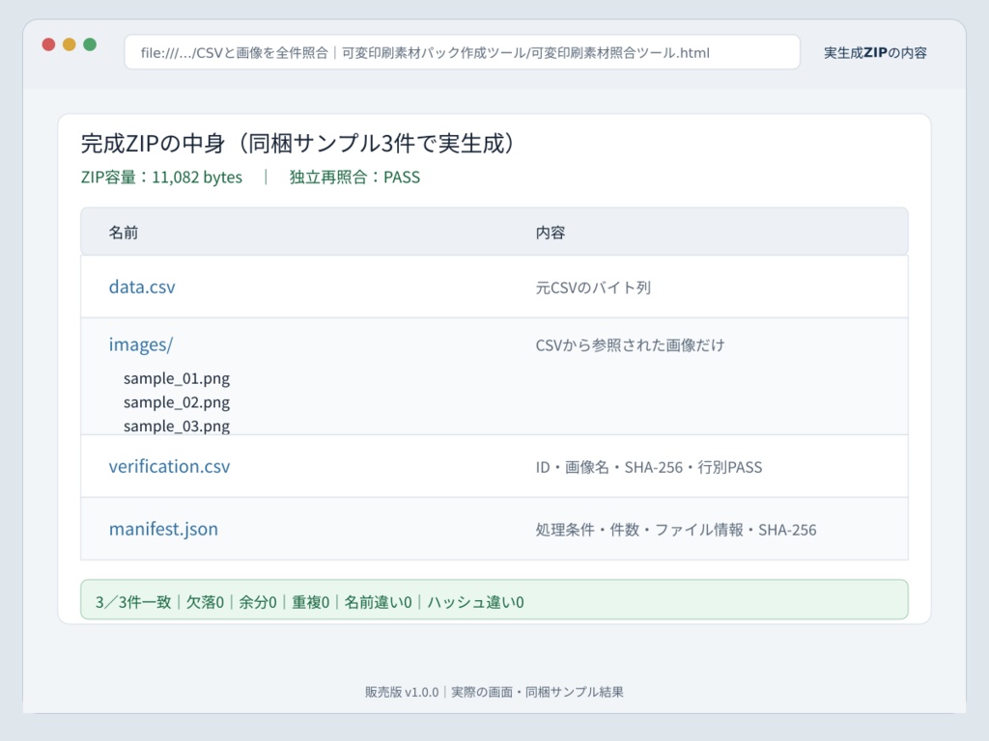Click ZIP容量：11,082 bytes text
Image resolution: width=989 pixels, height=741 pixels.
pyautogui.click(x=161, y=178)
